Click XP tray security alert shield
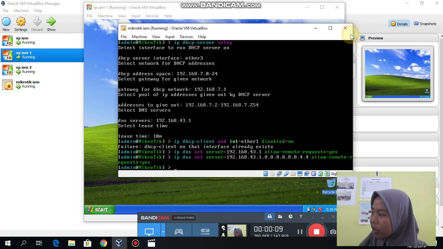This screenshot has width=443, height=249. [320, 210]
